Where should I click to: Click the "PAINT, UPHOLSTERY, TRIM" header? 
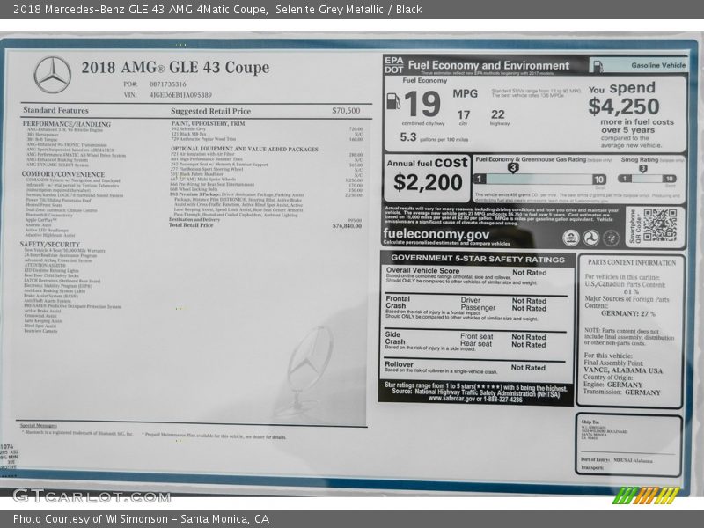[208, 123]
